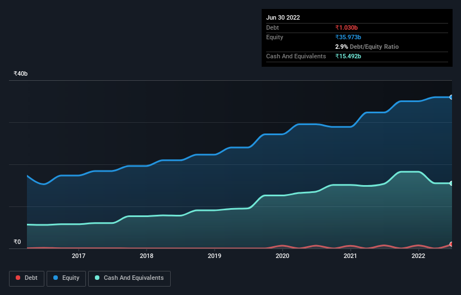Click tooltip Cash And Equivalents row label

[x=296, y=56]
